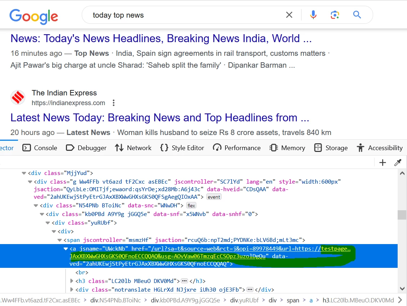Expand the div class notranslate HGLrXd node
The height and width of the screenshot is (306, 407).
point(72,290)
